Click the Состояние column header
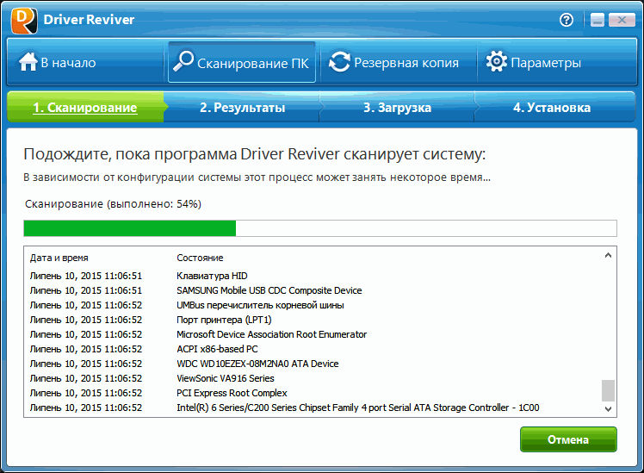644x473 pixels. (200, 258)
